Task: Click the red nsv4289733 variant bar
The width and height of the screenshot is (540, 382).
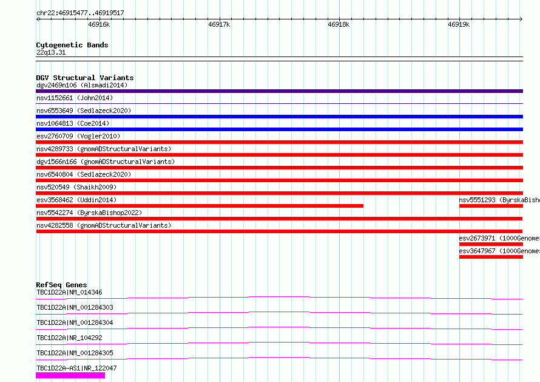Action: coord(279,155)
